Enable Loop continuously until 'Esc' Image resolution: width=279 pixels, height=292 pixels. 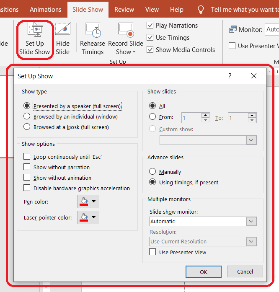pyautogui.click(x=27, y=157)
